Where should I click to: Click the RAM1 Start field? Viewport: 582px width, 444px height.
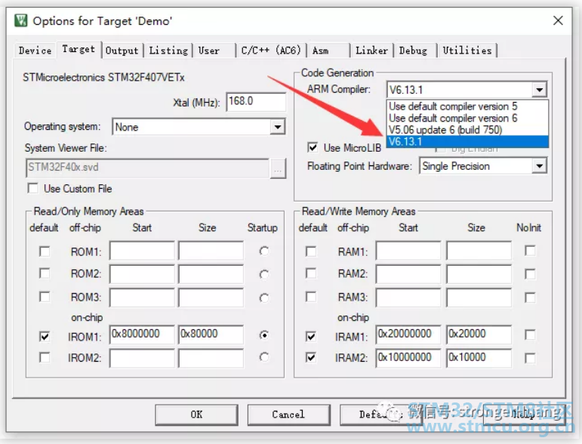[408, 251]
